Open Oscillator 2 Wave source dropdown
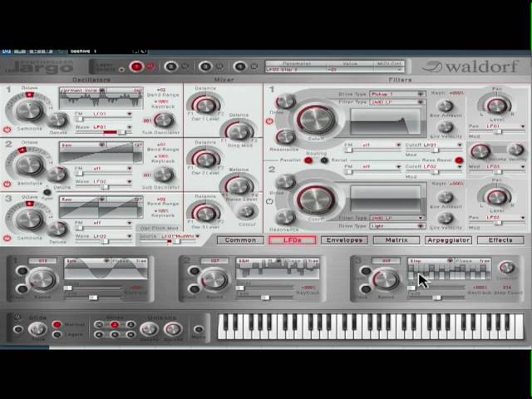 112,181
